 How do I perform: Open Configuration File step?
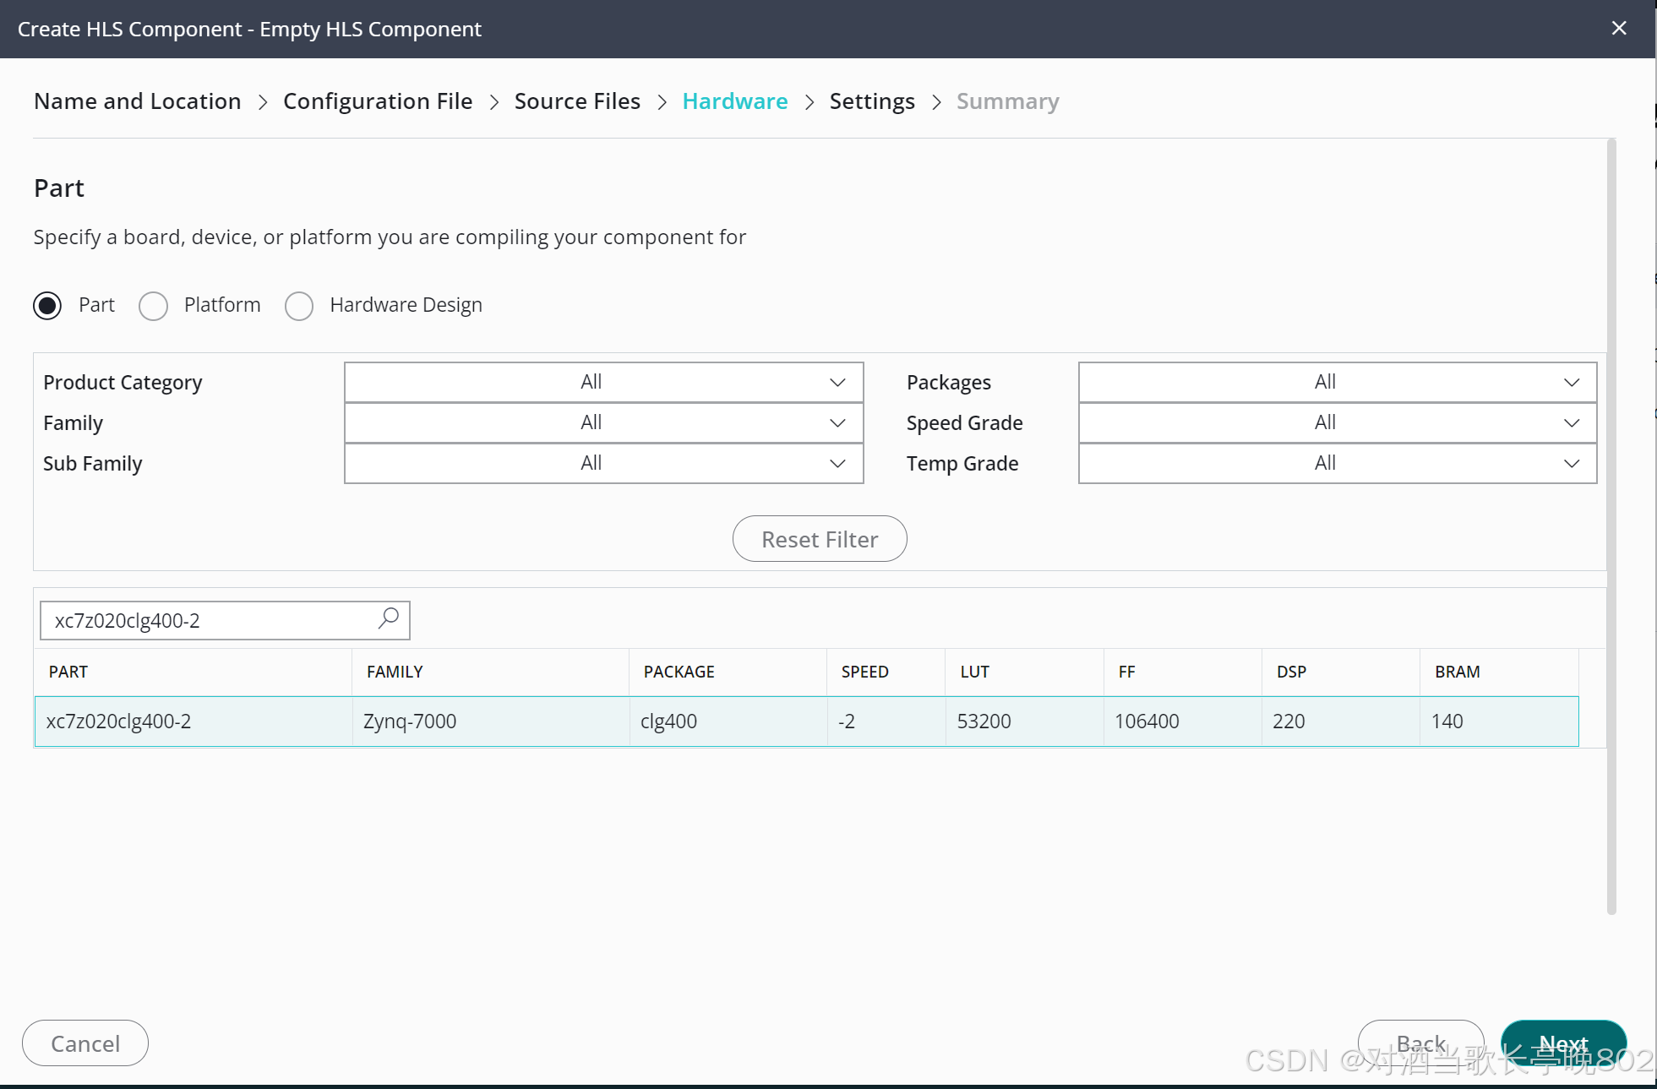pyautogui.click(x=378, y=101)
